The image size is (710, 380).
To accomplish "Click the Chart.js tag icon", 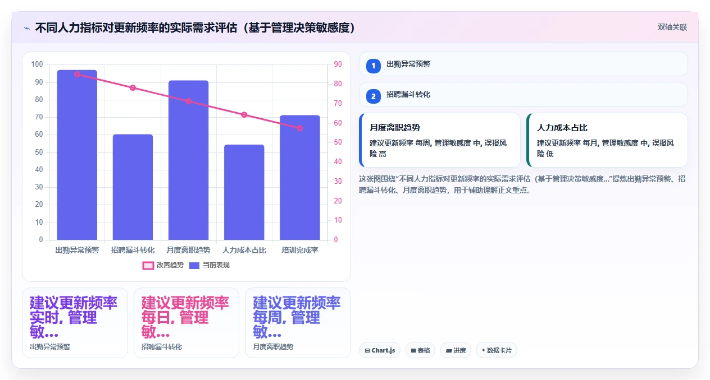I will pos(367,350).
